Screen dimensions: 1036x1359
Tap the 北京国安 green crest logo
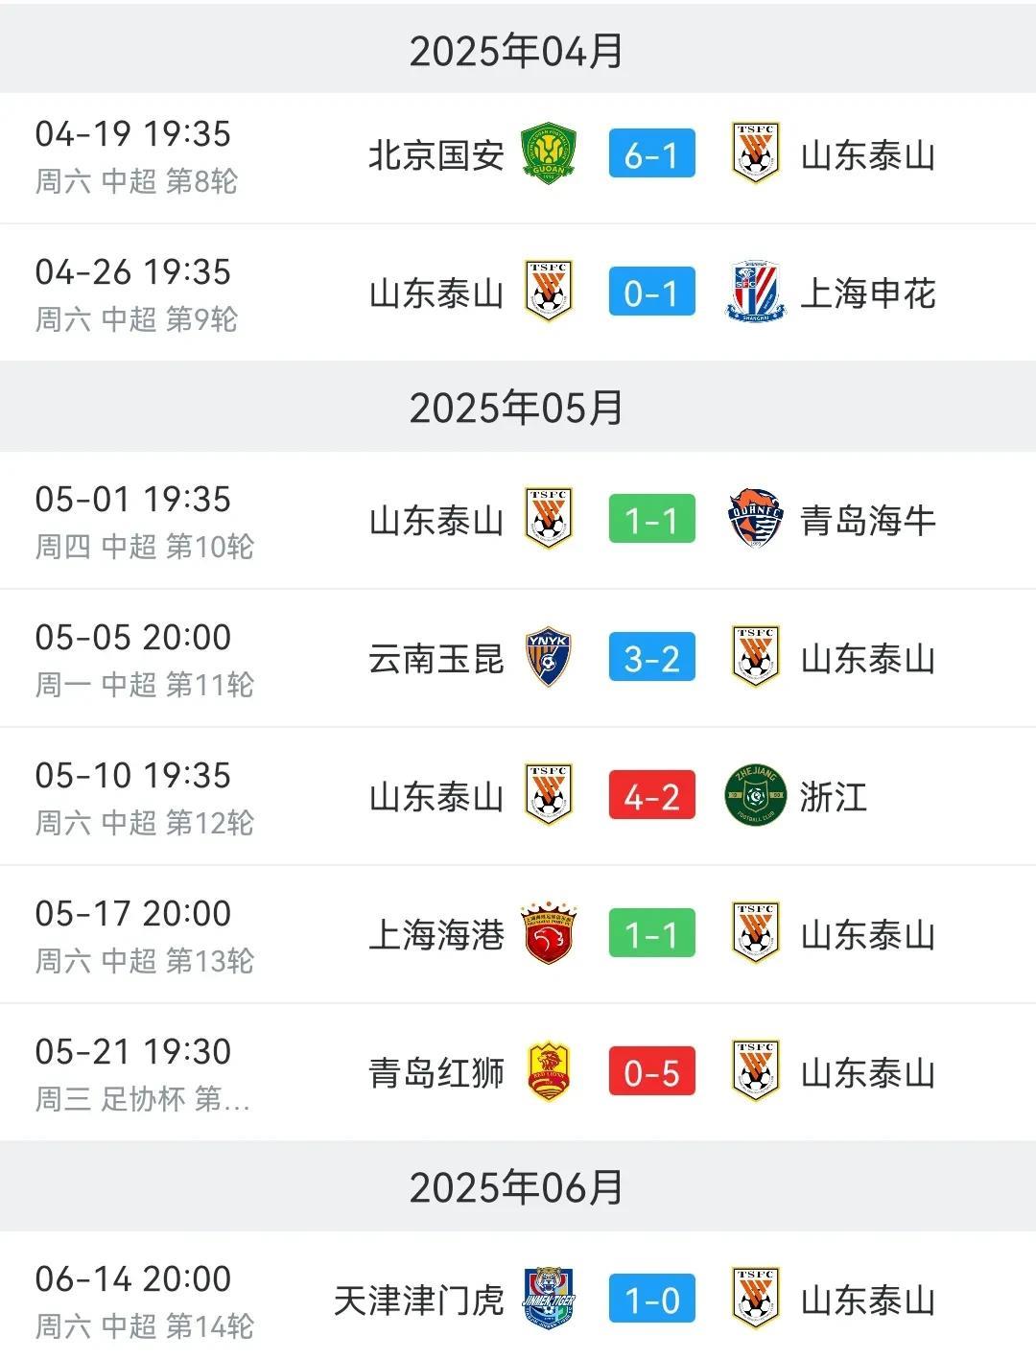point(549,153)
